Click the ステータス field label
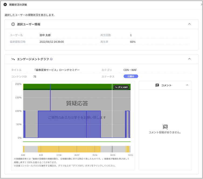The height and width of the screenshot is (179, 203). click(x=108, y=77)
